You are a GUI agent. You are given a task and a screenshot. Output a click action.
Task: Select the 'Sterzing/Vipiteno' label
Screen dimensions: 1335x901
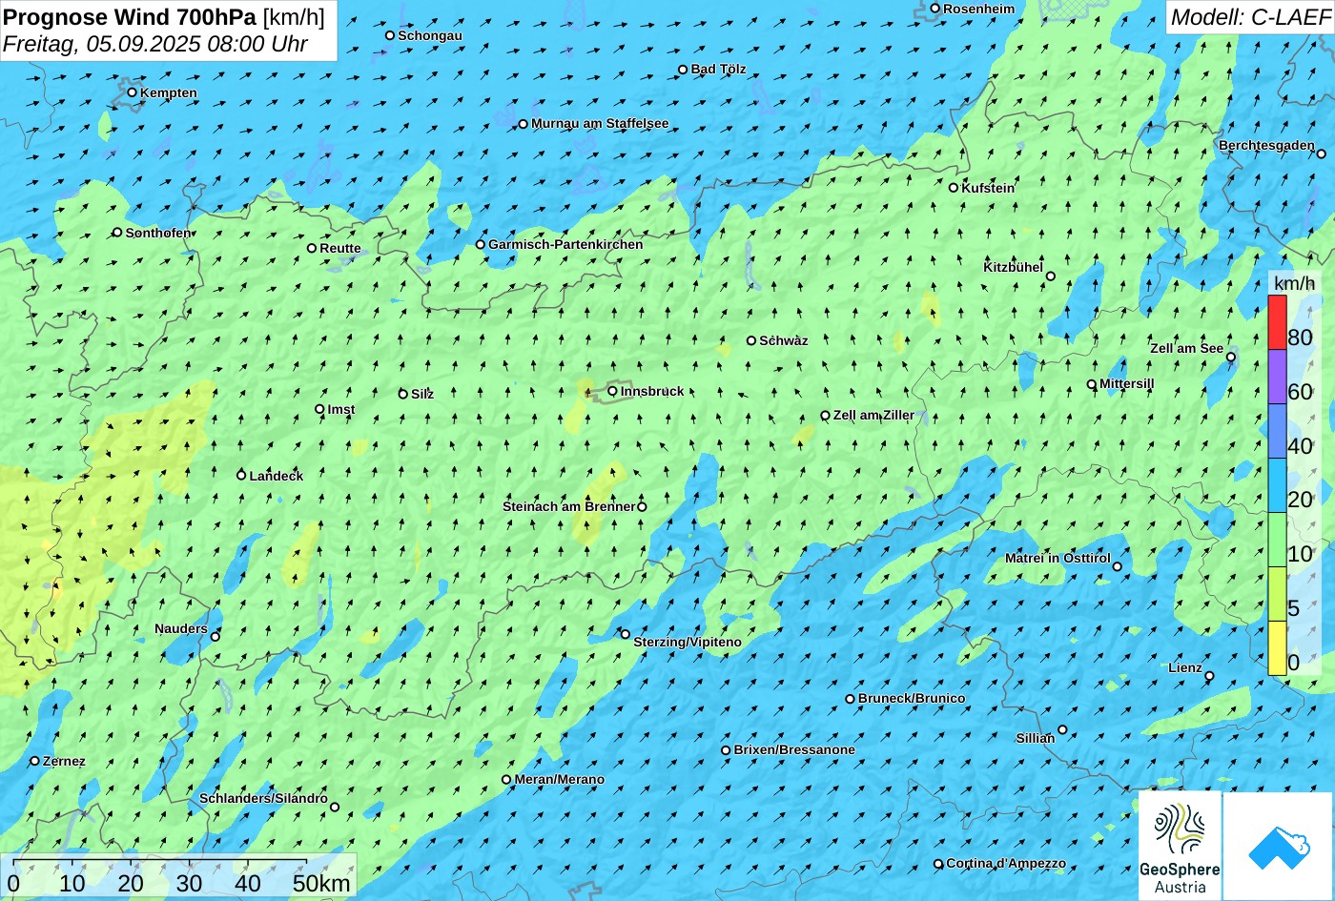[688, 642]
